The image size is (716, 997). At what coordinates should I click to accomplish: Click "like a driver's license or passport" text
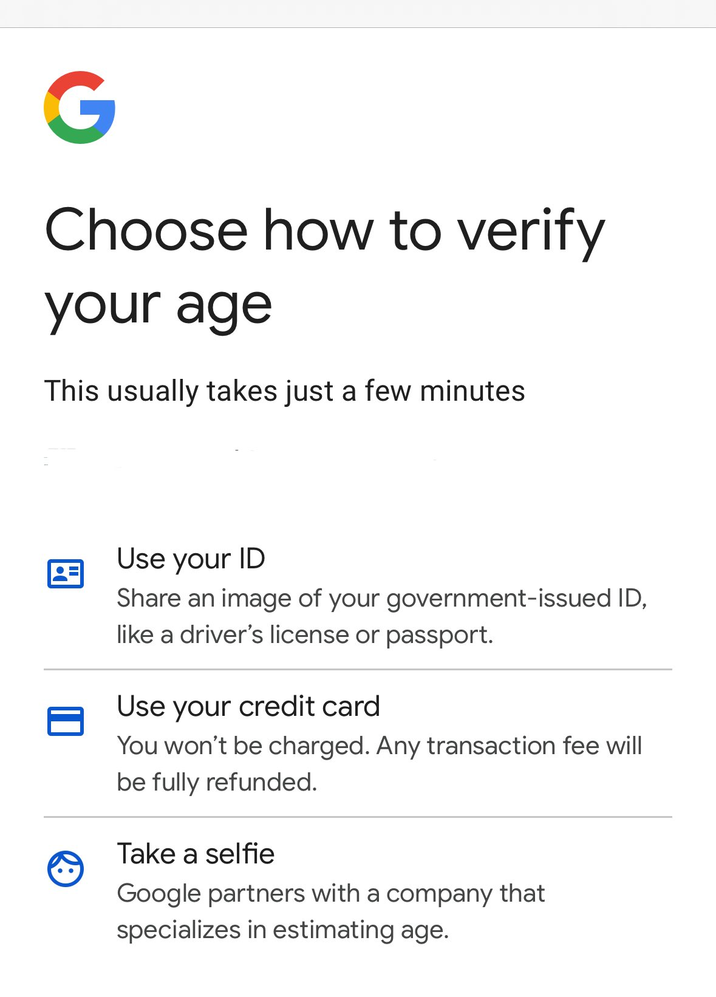coord(305,635)
